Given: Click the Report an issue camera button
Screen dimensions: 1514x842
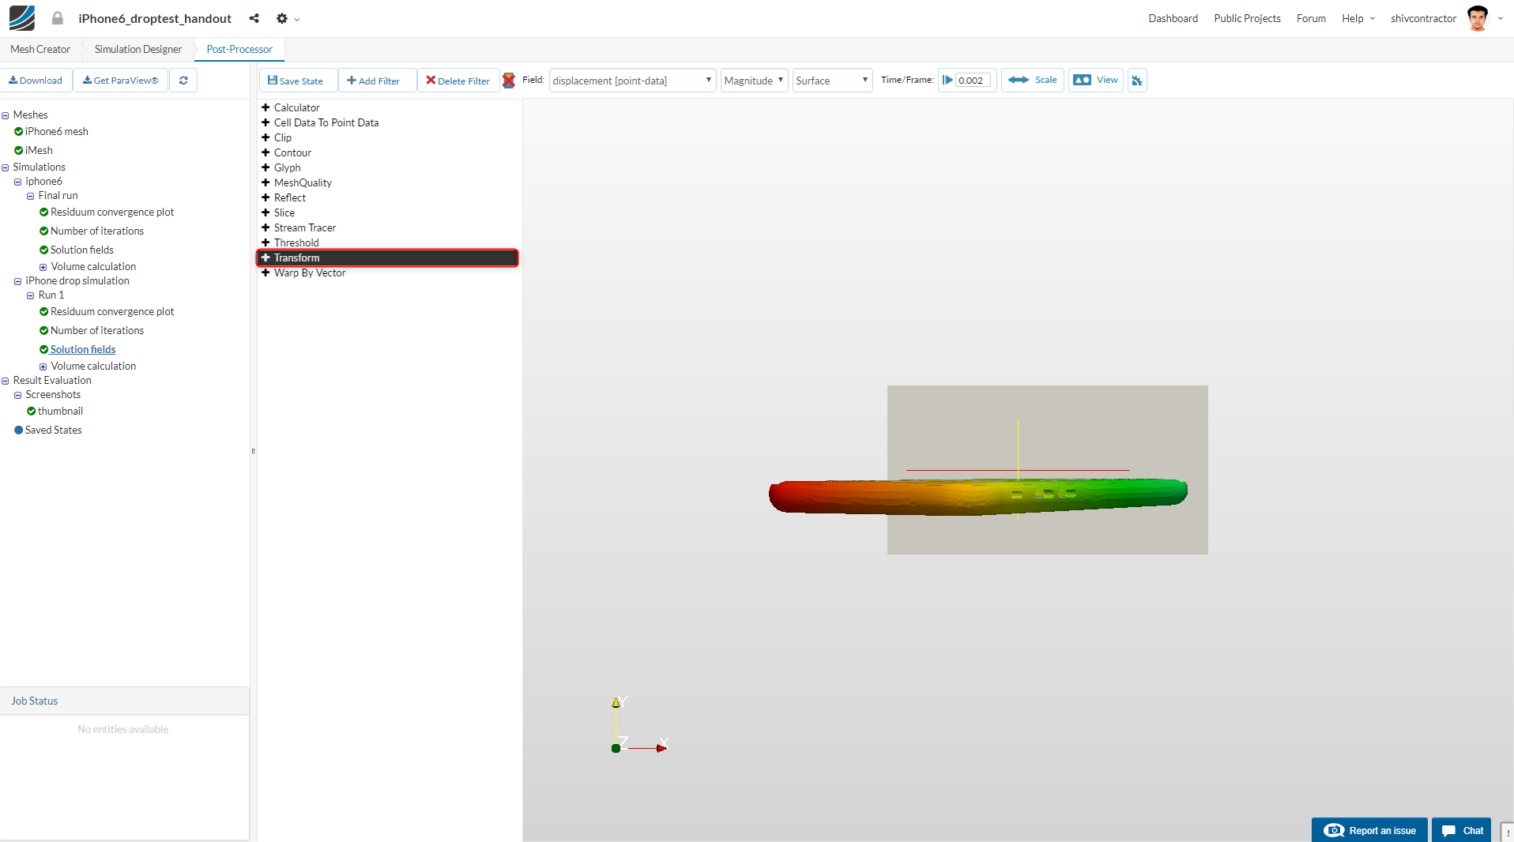Looking at the screenshot, I should coord(1369,830).
